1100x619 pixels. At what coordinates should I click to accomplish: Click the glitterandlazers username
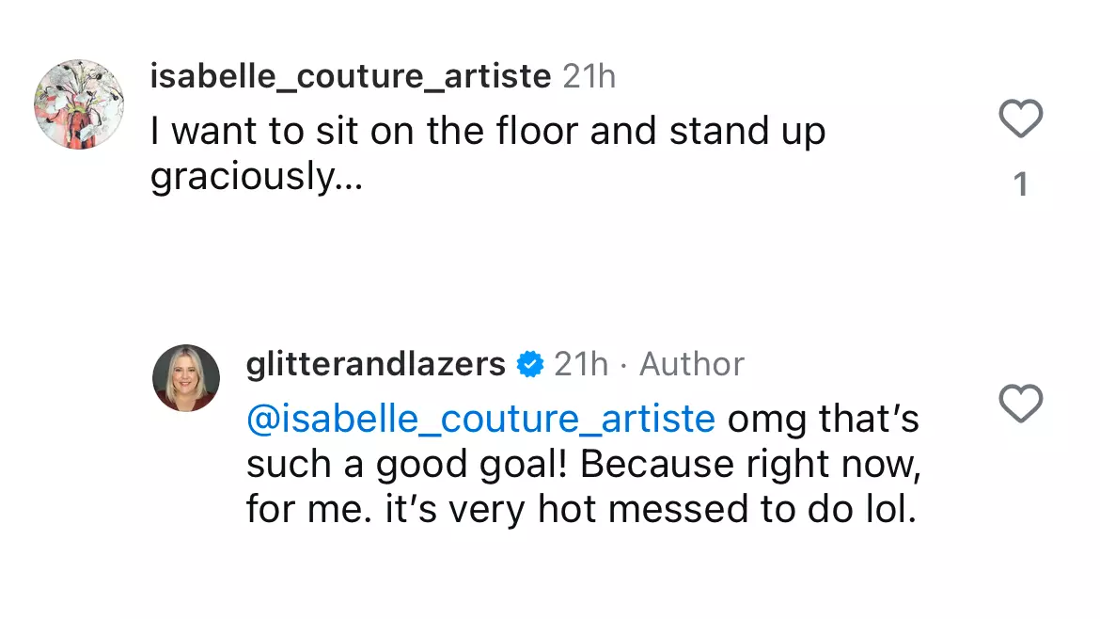pos(375,363)
